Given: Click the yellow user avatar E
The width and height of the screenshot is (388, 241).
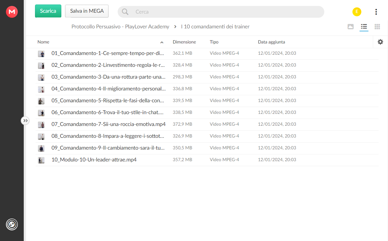Looking at the screenshot, I should (357, 12).
